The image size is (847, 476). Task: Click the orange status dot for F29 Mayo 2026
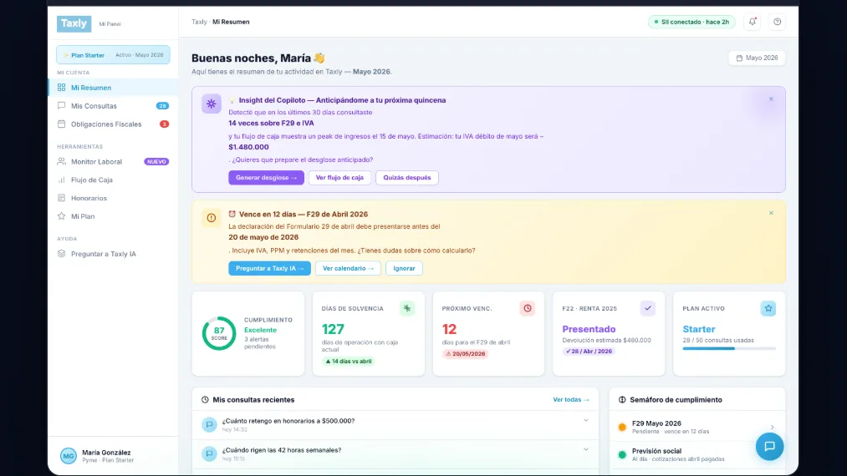(x=622, y=427)
